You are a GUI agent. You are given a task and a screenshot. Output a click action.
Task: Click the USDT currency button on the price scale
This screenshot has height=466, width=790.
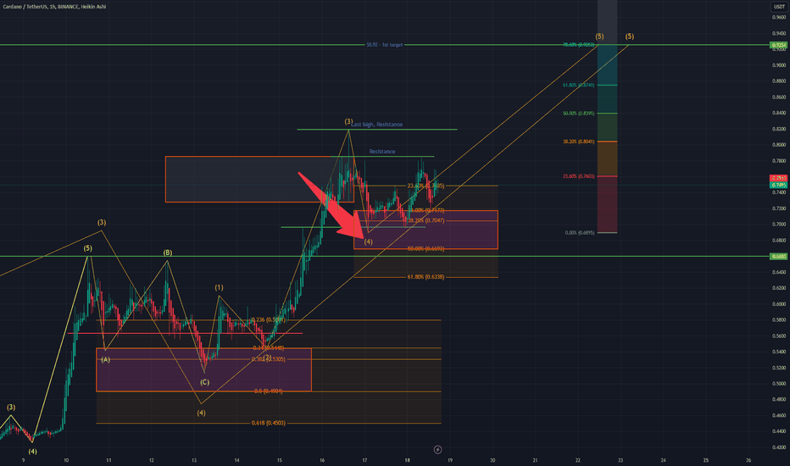pyautogui.click(x=779, y=7)
